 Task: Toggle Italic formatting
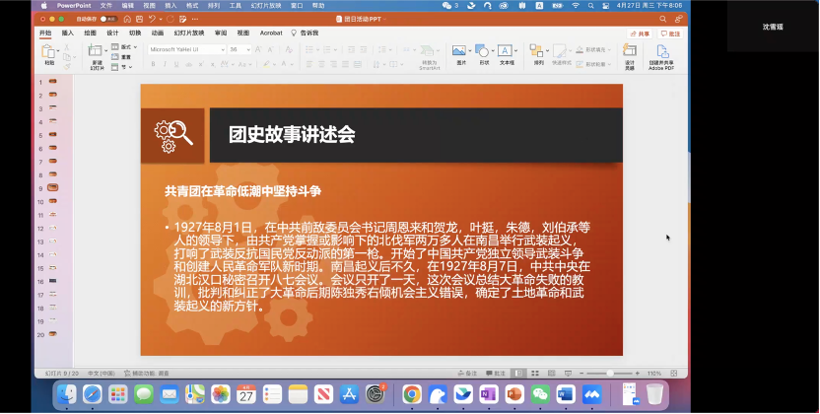[x=165, y=64]
